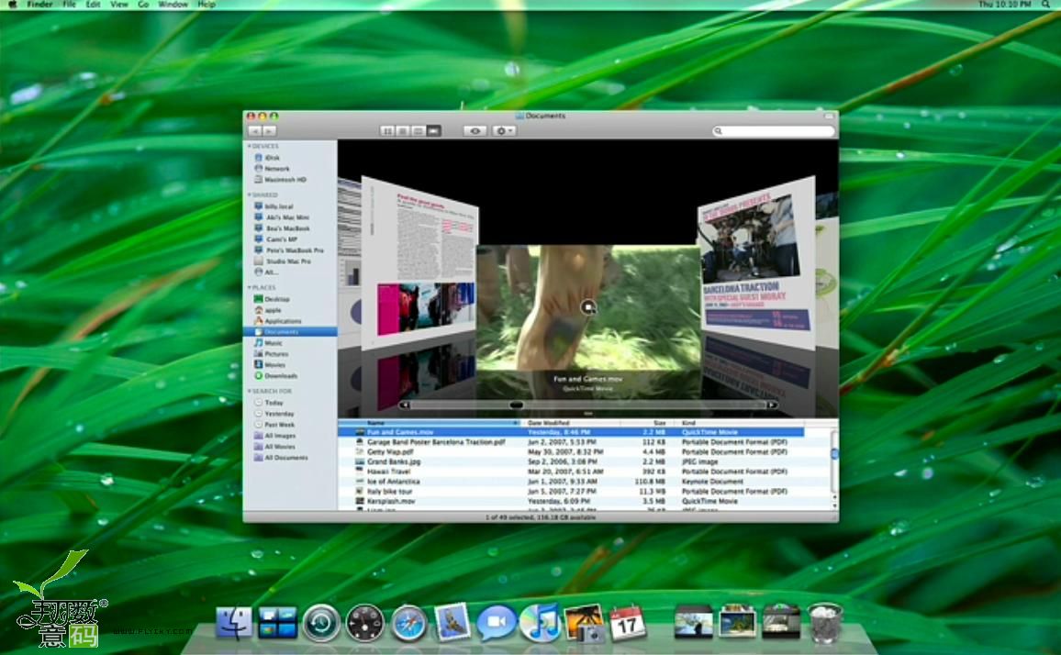1061x655 pixels.
Task: Switch to Cover Flow view button
Action: coord(433,131)
